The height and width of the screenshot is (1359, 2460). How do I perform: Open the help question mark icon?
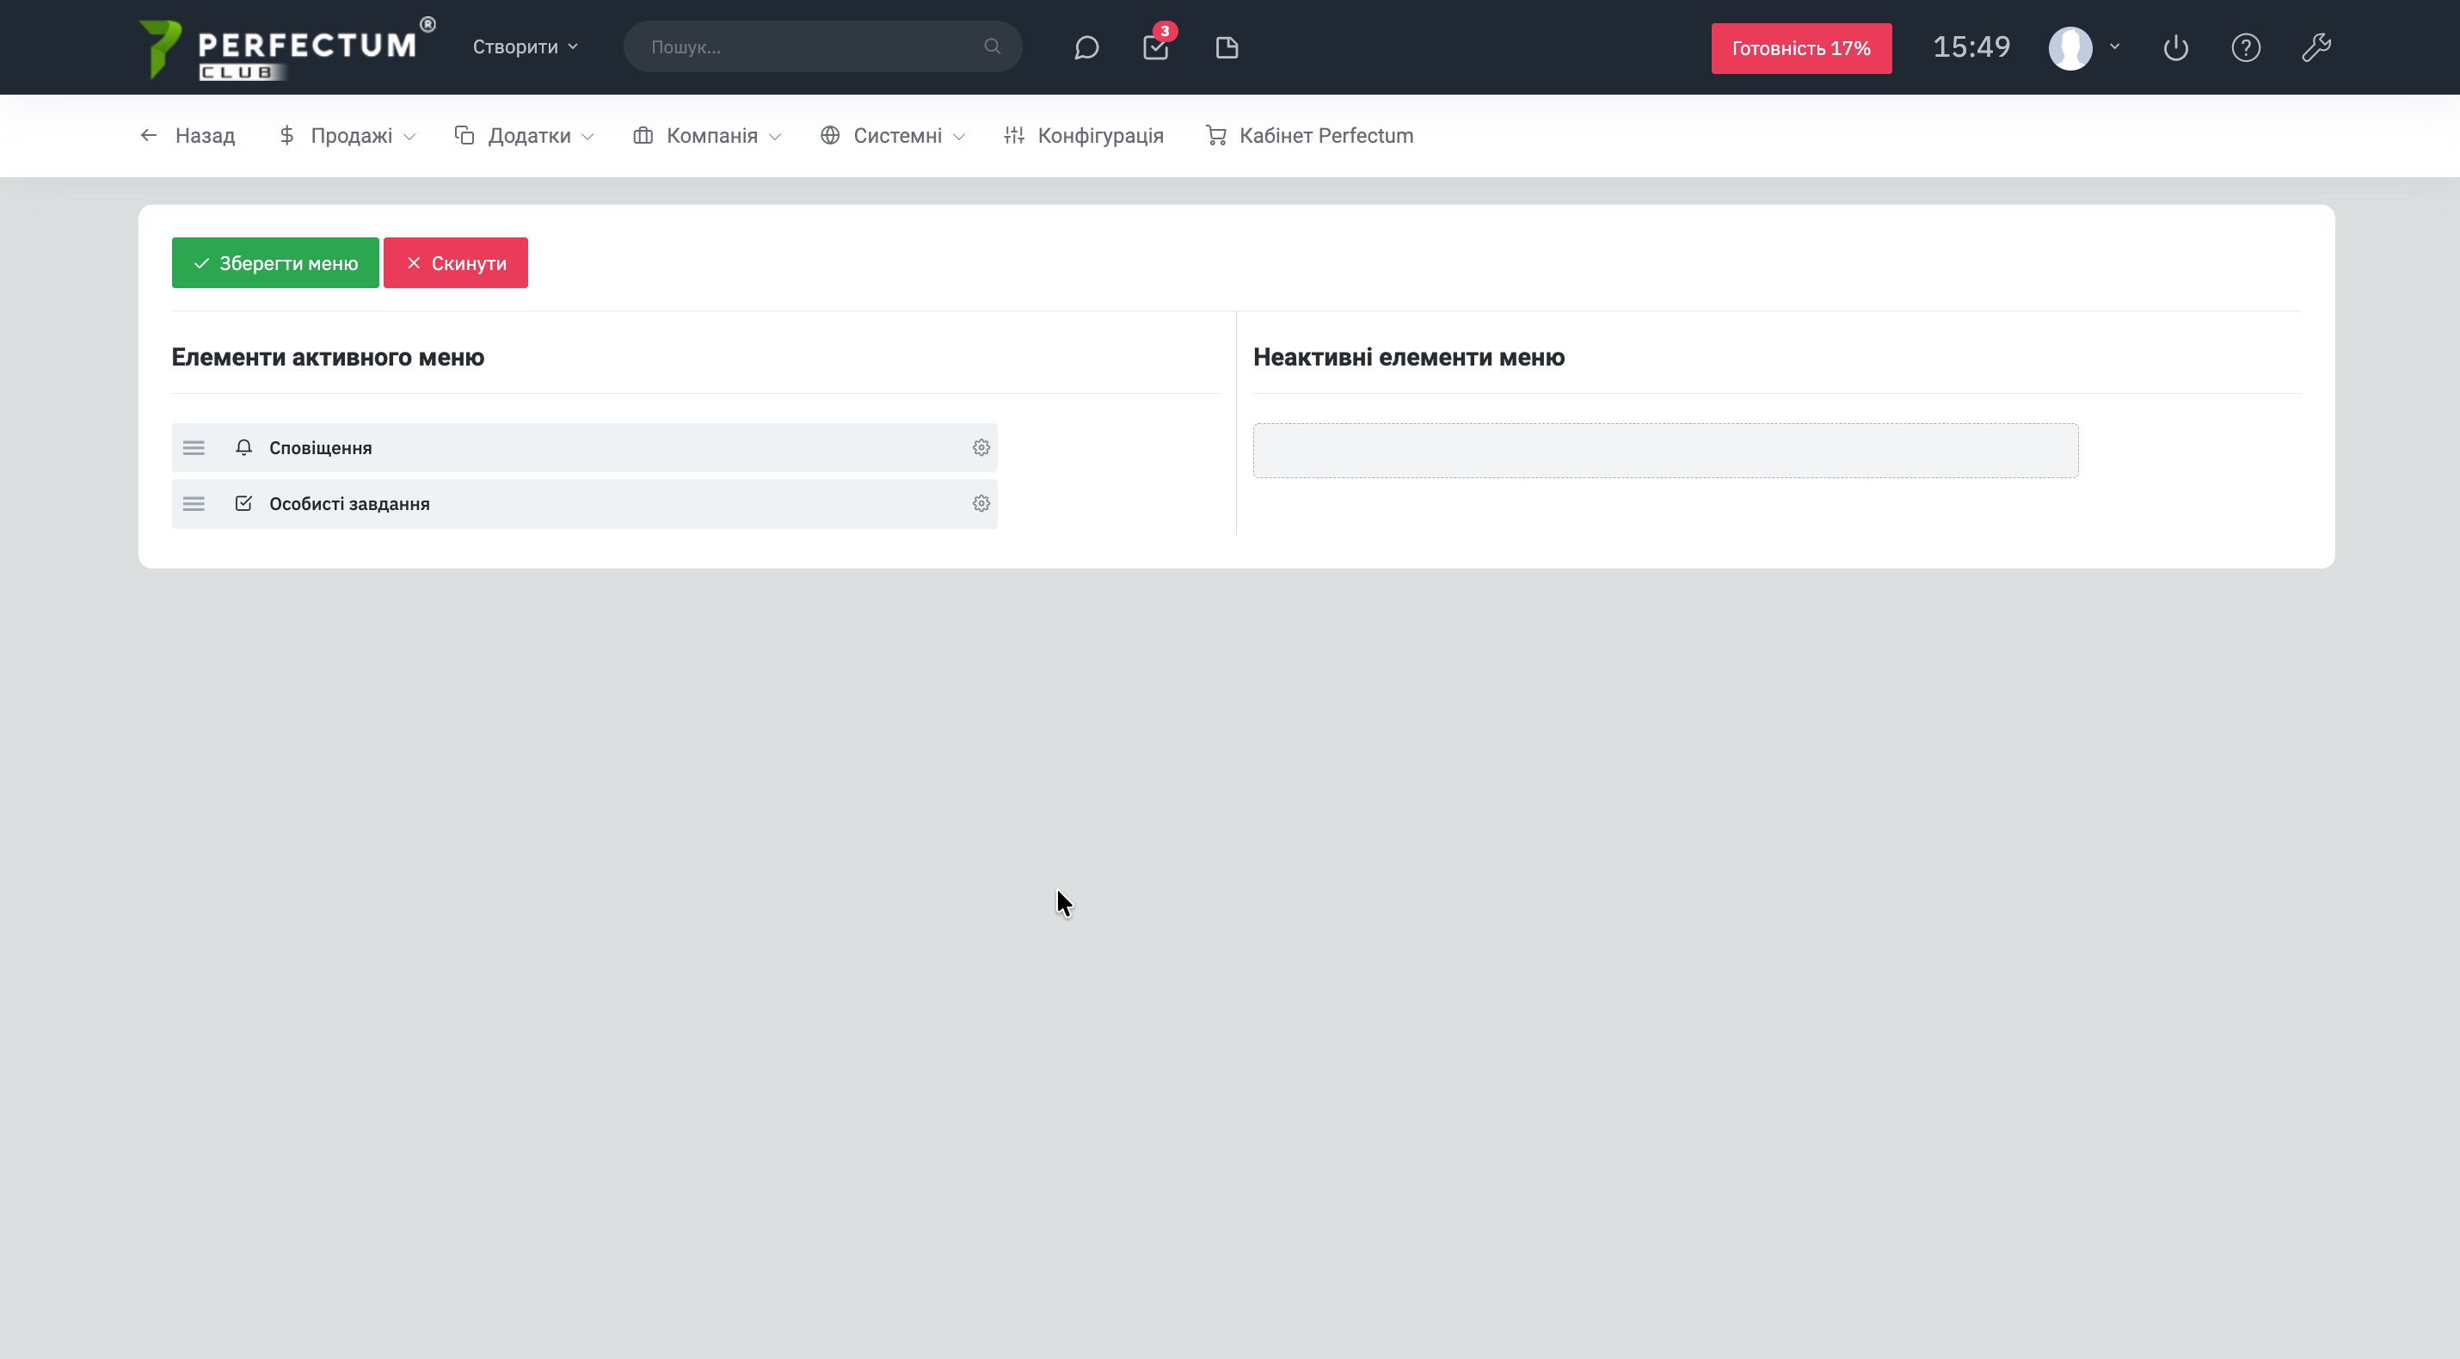coord(2245,48)
